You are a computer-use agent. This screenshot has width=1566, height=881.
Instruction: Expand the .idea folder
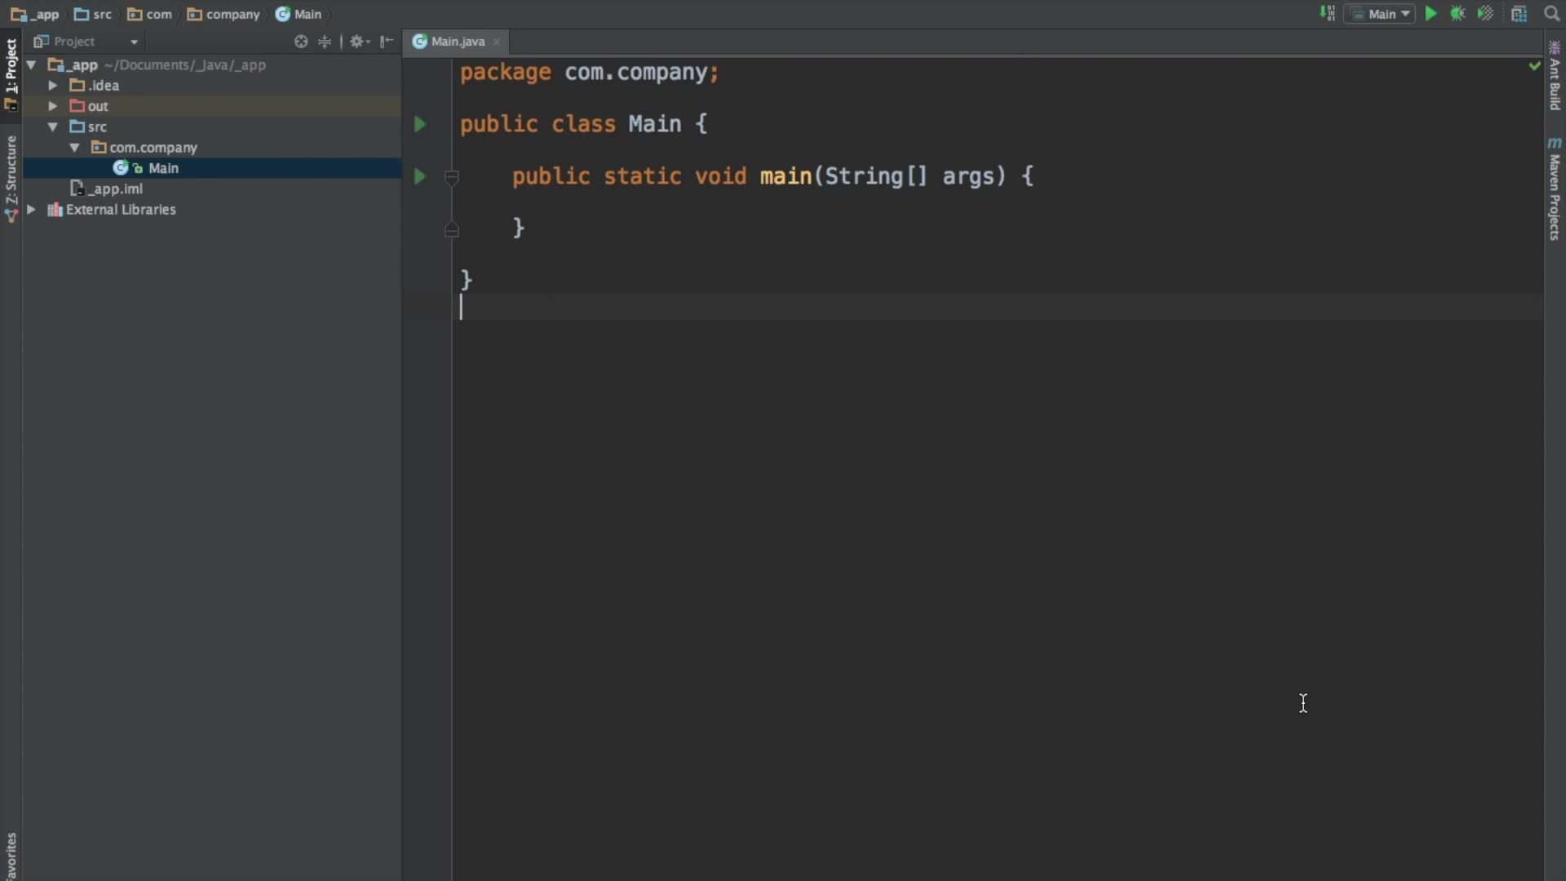point(53,85)
